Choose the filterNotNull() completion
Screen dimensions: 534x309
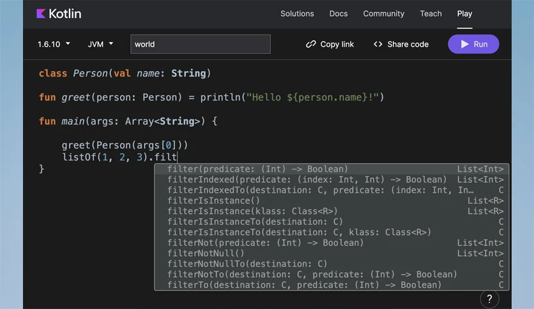point(332,253)
